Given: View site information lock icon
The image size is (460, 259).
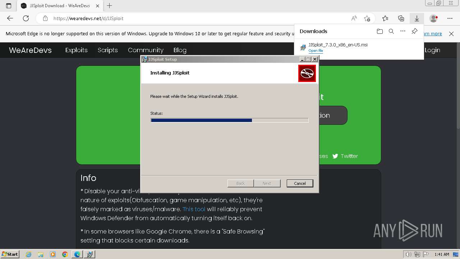Looking at the screenshot, I should click(45, 18).
